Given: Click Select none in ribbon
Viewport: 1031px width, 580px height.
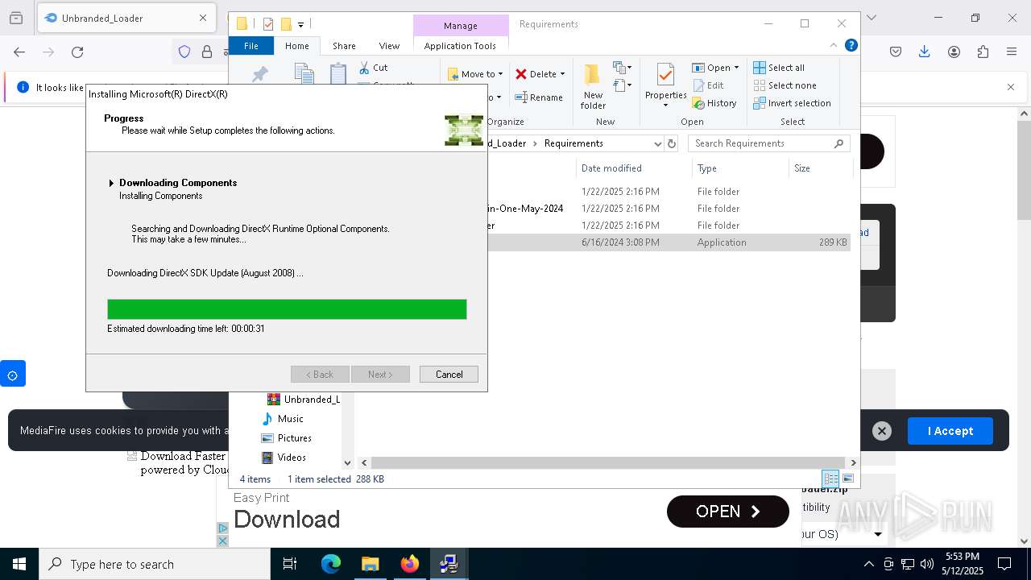Looking at the screenshot, I should click(785, 85).
